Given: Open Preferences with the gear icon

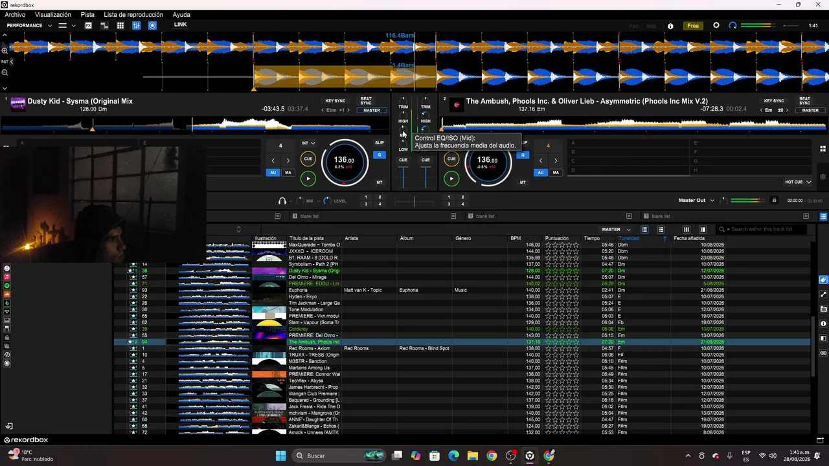Looking at the screenshot, I should tap(716, 25).
